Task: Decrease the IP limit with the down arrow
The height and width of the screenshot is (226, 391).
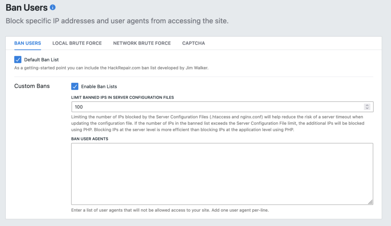Action: point(367,108)
